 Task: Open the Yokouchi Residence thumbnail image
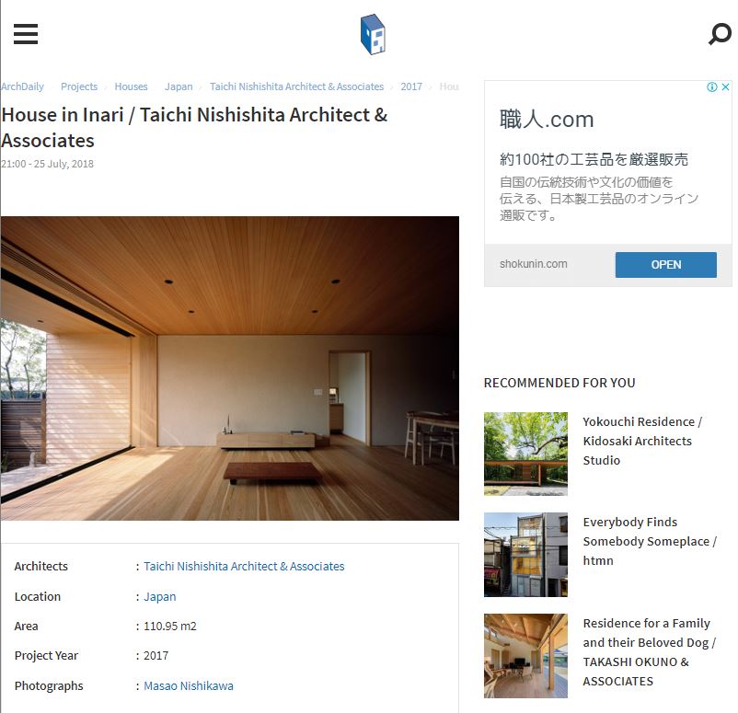(x=525, y=454)
